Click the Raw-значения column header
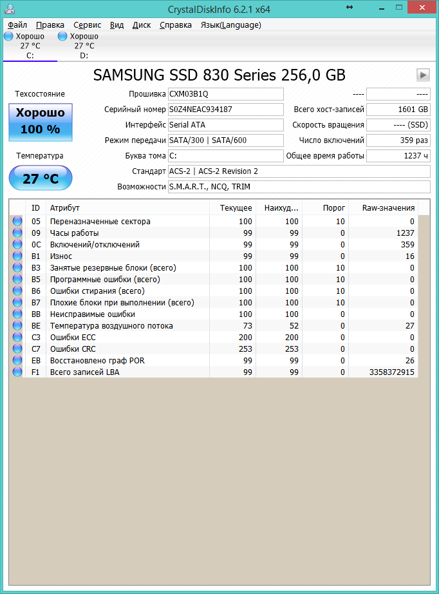This screenshot has height=594, width=439. [x=384, y=207]
